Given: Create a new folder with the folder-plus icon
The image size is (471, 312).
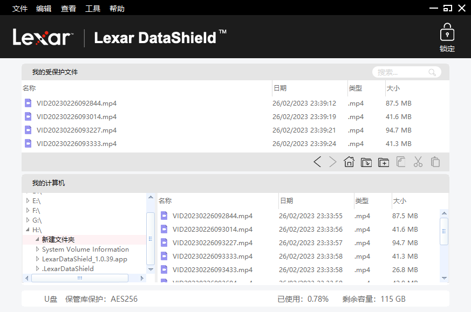Looking at the screenshot, I should pos(384,162).
